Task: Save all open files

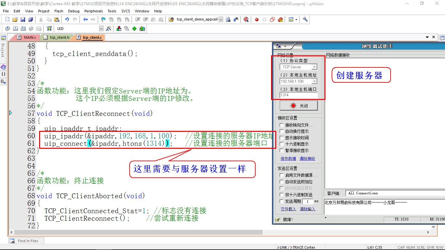Action: [30, 20]
